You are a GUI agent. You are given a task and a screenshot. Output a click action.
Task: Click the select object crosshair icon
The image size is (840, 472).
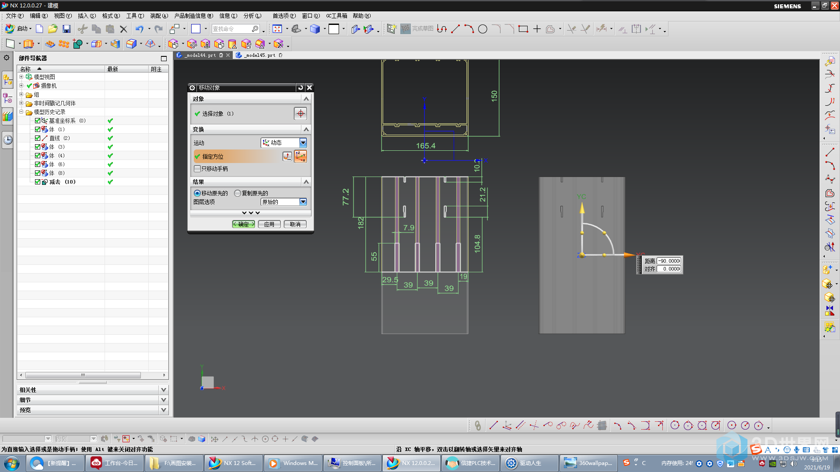[x=301, y=114]
